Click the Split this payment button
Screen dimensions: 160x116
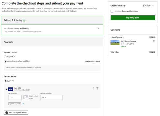pos(14,104)
